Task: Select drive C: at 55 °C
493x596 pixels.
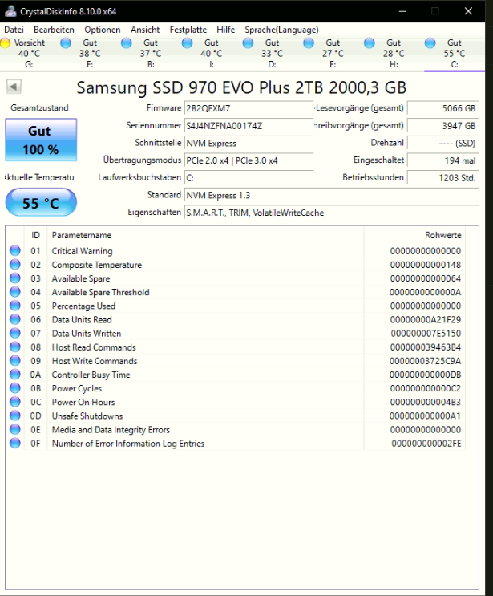Action: [455, 54]
